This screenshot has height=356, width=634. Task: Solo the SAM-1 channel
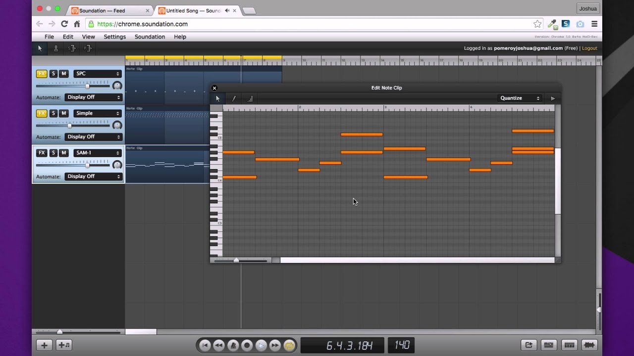pos(53,153)
